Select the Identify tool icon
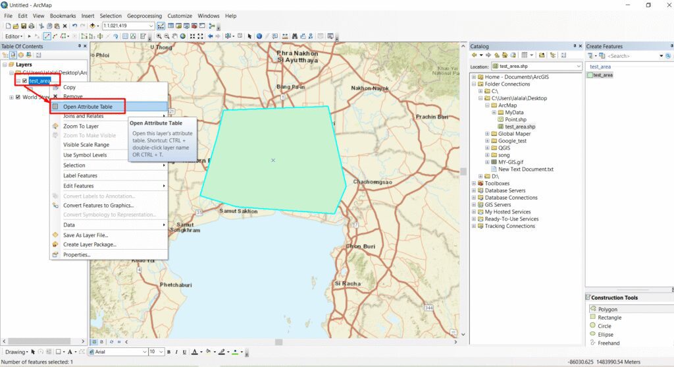 tap(259, 36)
